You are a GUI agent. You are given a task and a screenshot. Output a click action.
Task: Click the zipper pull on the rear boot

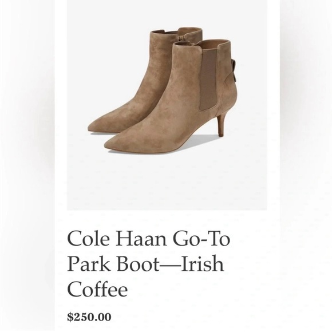pos(182,38)
